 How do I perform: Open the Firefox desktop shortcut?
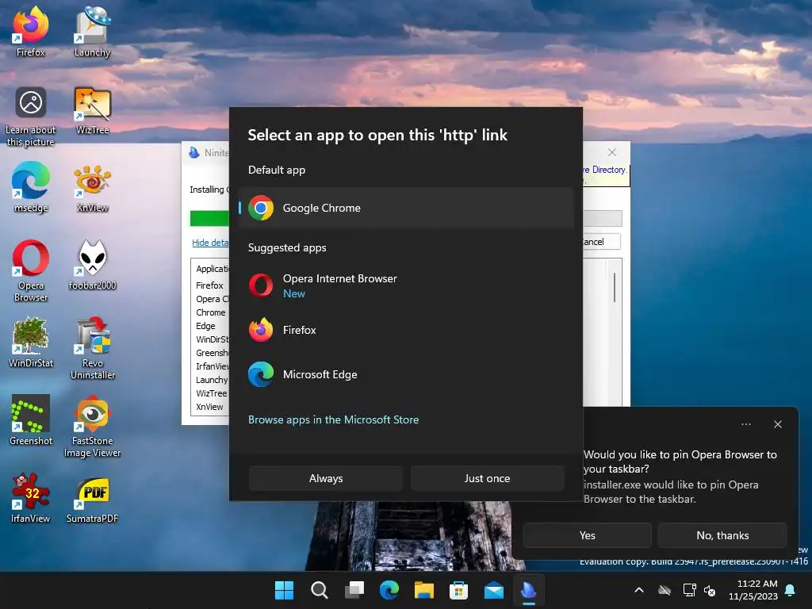[31, 31]
